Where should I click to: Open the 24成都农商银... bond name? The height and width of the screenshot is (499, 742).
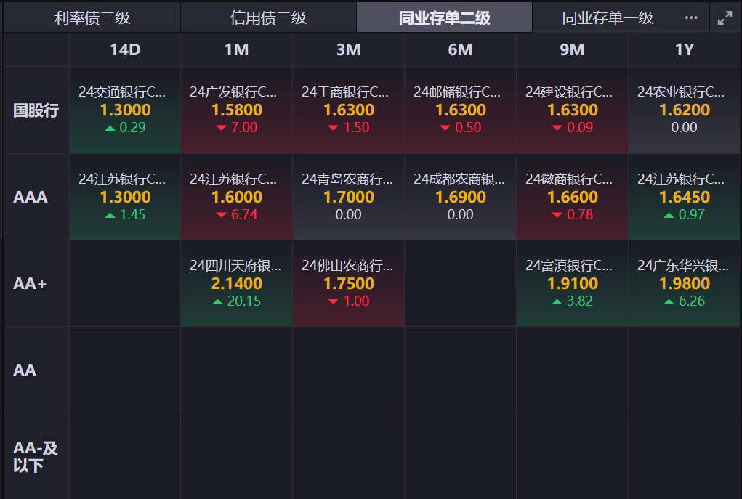coord(459,179)
